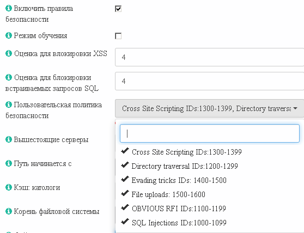Click the XSS blocking score field

coord(210,57)
